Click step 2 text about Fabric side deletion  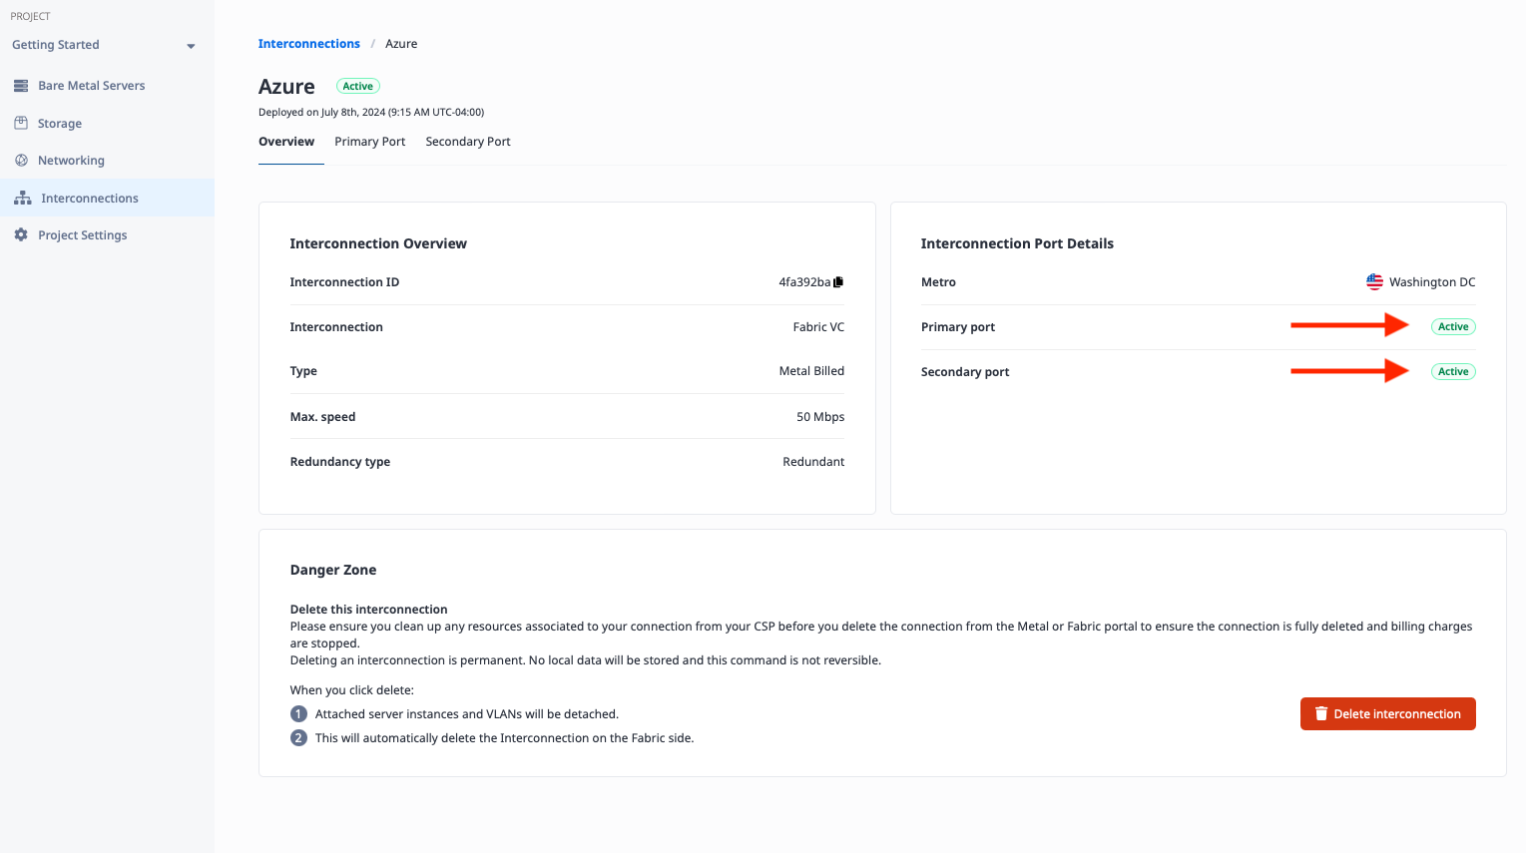coord(505,738)
